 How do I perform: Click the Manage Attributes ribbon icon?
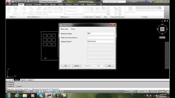point(39,11)
